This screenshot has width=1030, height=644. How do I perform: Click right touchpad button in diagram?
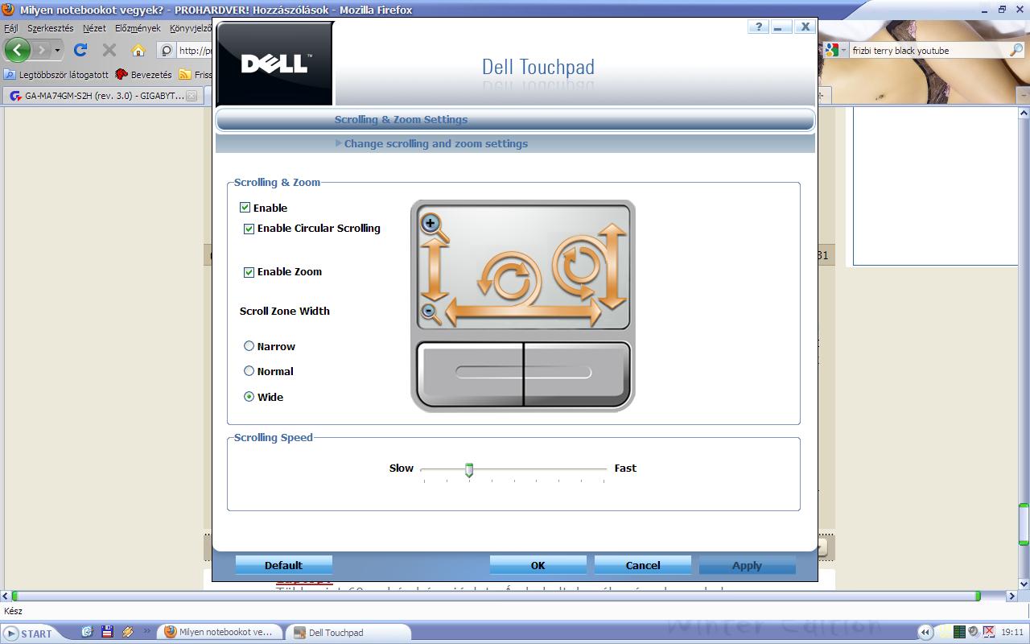coord(577,374)
